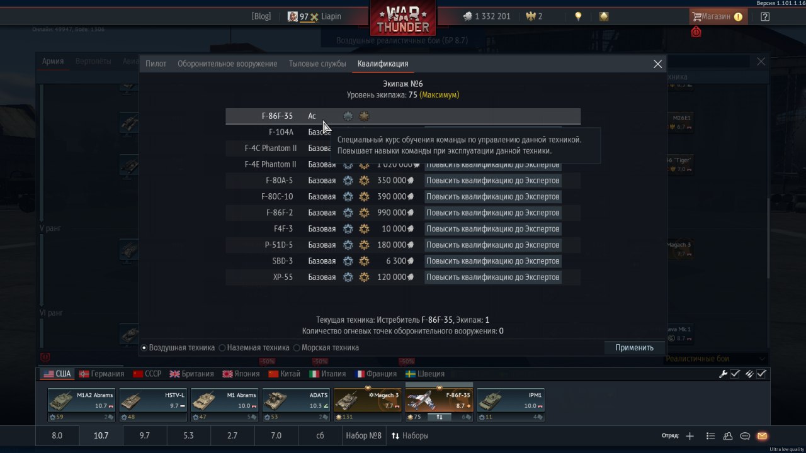Open the Реалистичные бои mode dropdown
806x453 pixels.
(x=717, y=359)
